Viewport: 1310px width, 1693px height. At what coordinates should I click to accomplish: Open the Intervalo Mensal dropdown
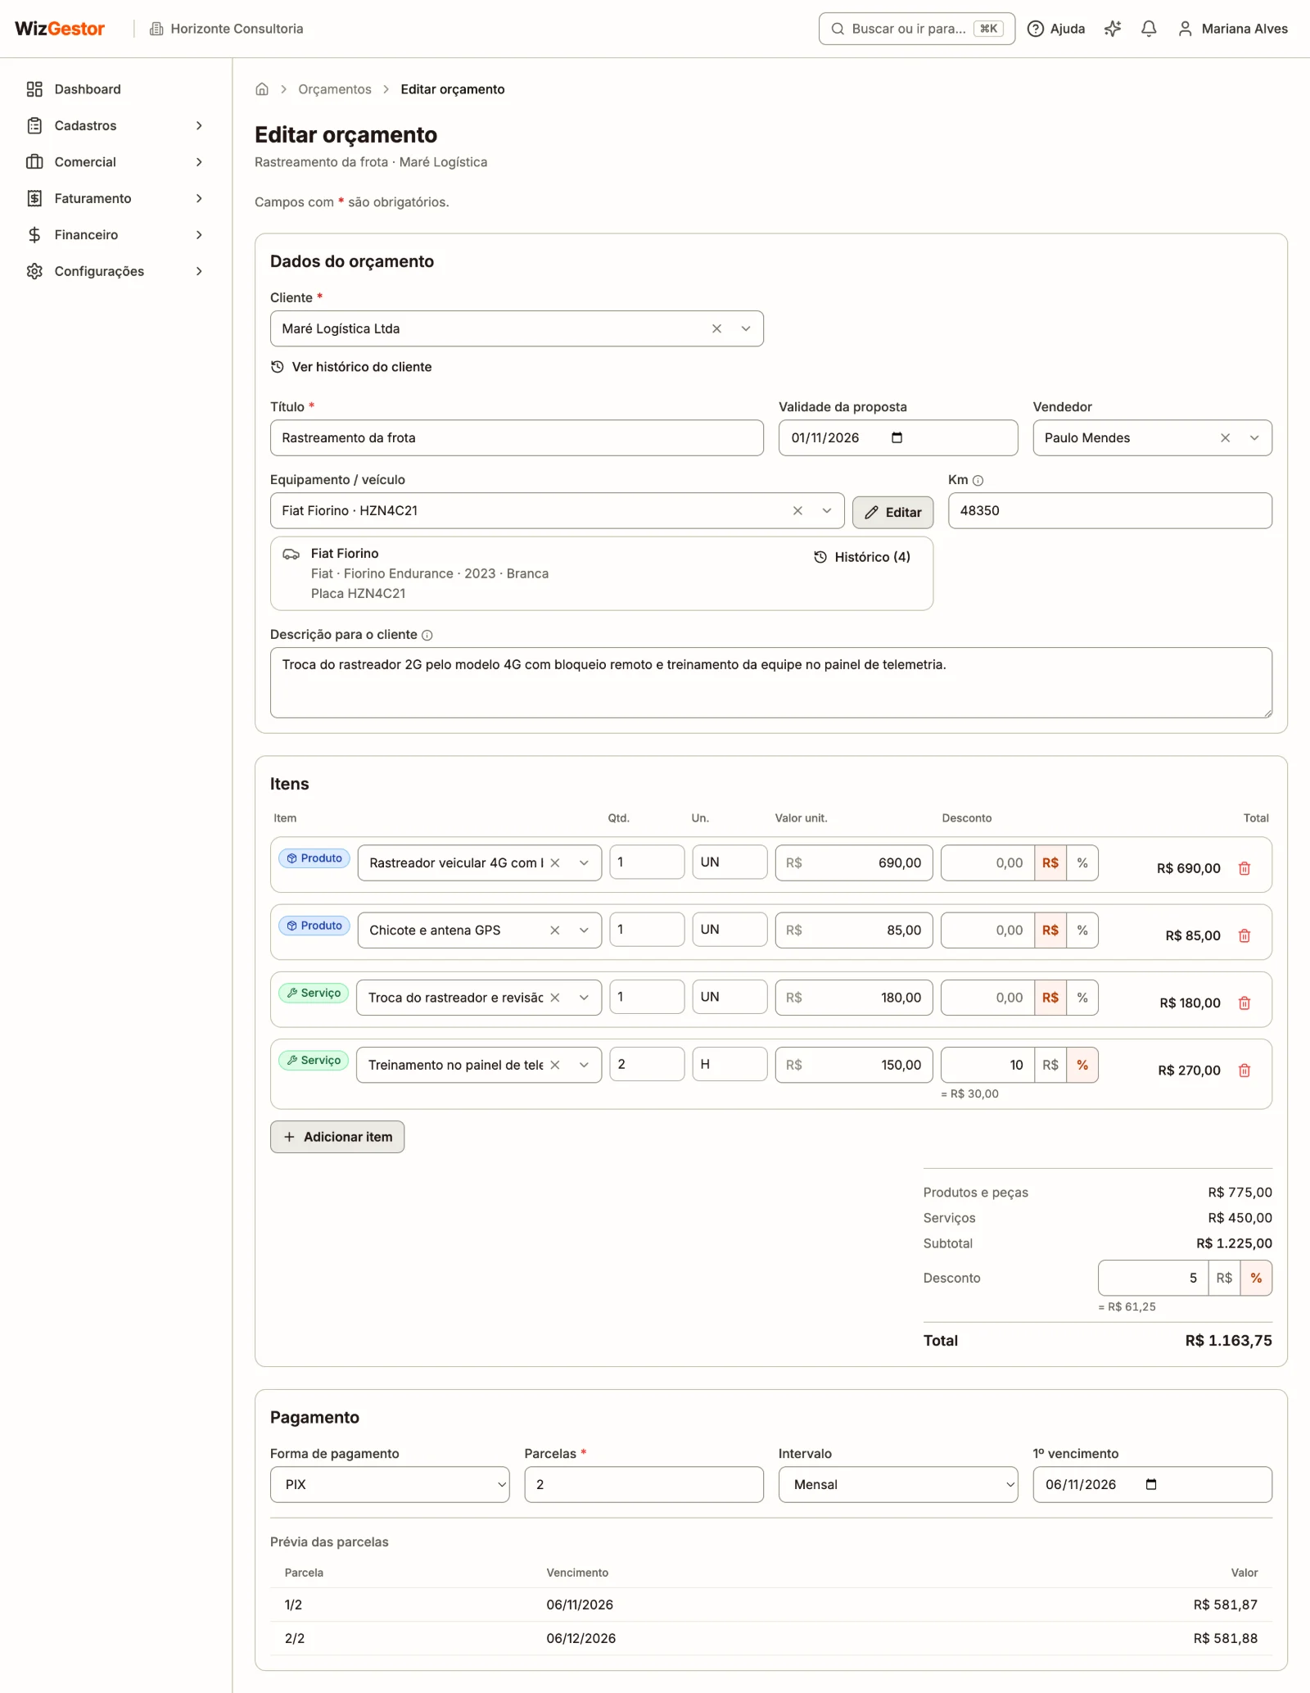[x=898, y=1484]
